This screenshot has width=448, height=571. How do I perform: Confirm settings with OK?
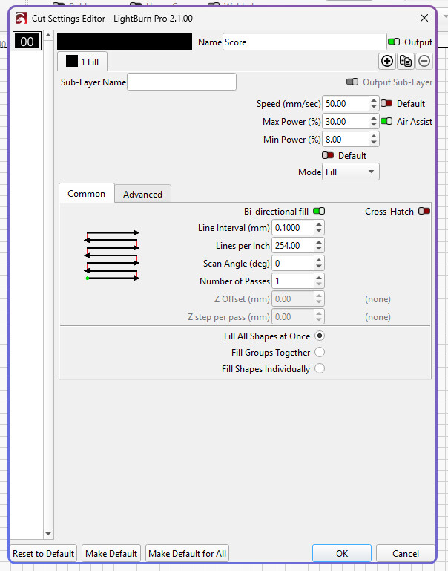pyautogui.click(x=342, y=553)
